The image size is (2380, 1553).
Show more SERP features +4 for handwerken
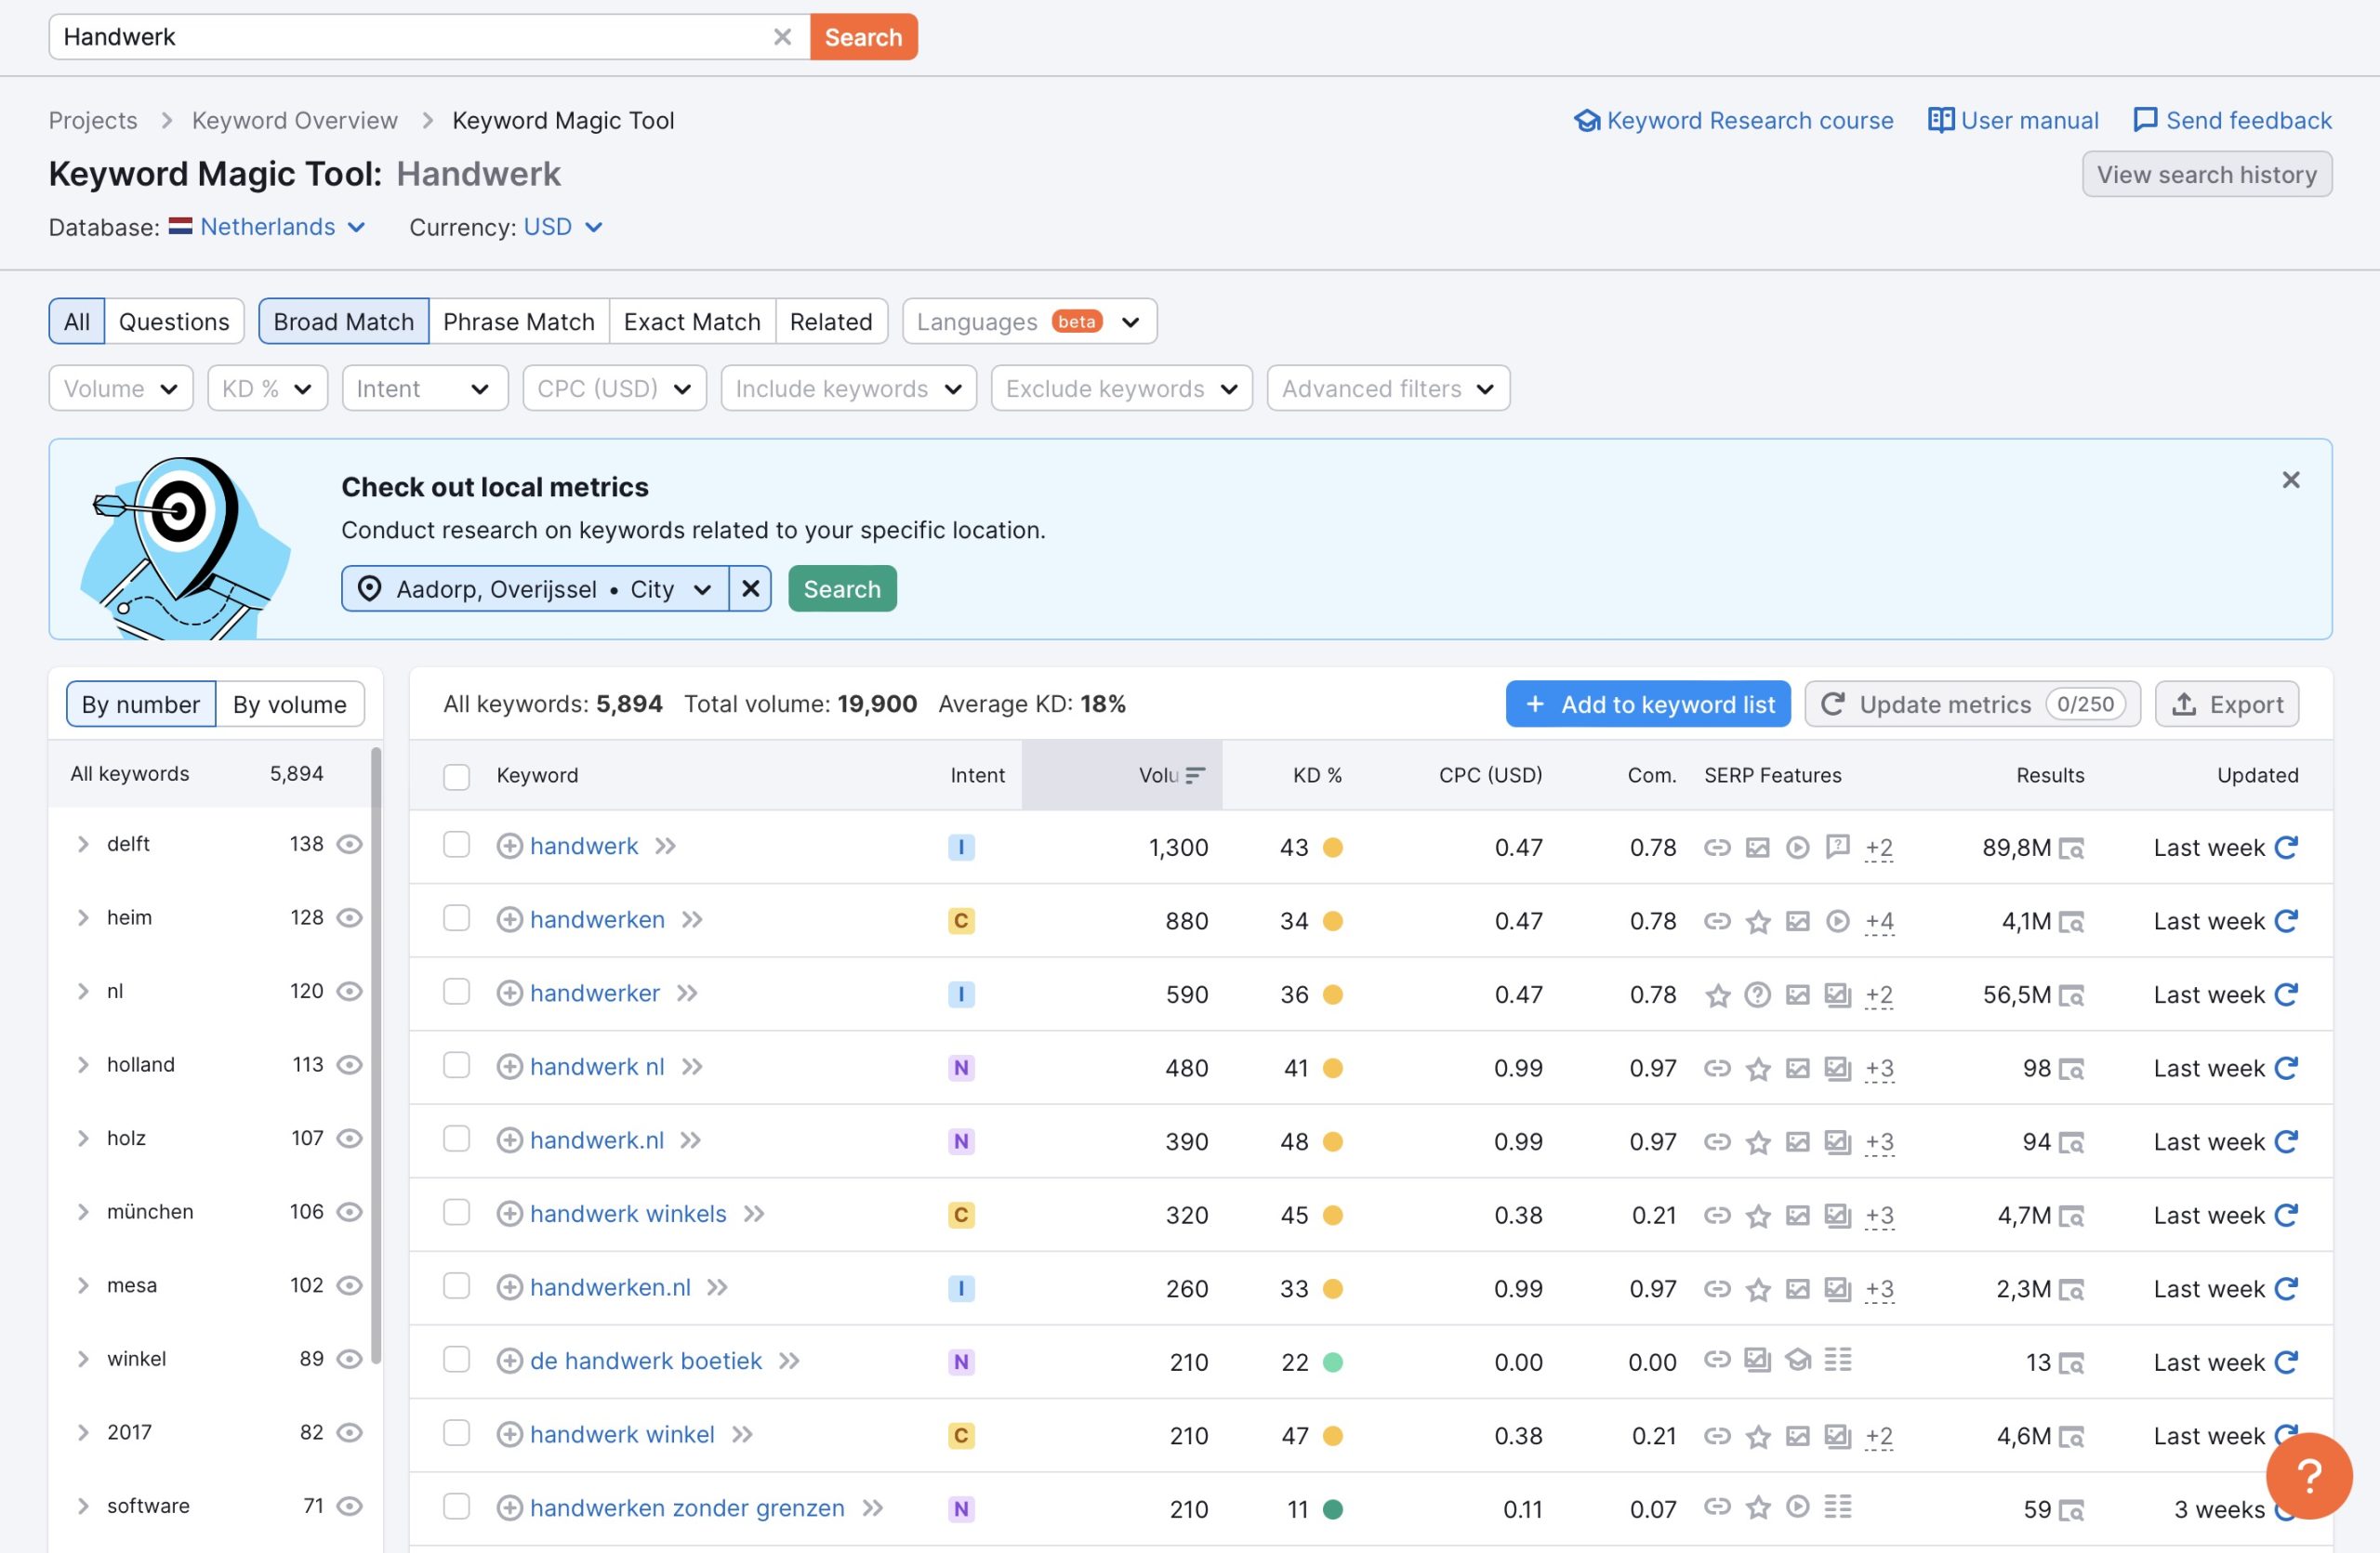tap(1879, 921)
